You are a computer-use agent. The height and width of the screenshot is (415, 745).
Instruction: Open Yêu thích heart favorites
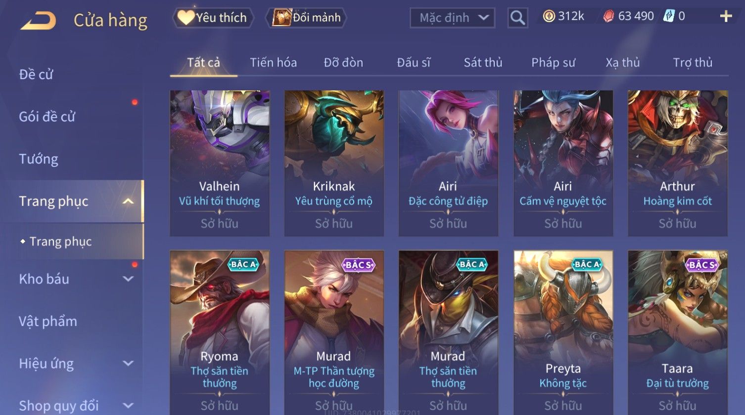(x=213, y=18)
